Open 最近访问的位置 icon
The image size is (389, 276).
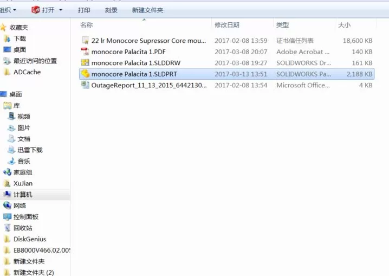pyautogui.click(x=7, y=61)
